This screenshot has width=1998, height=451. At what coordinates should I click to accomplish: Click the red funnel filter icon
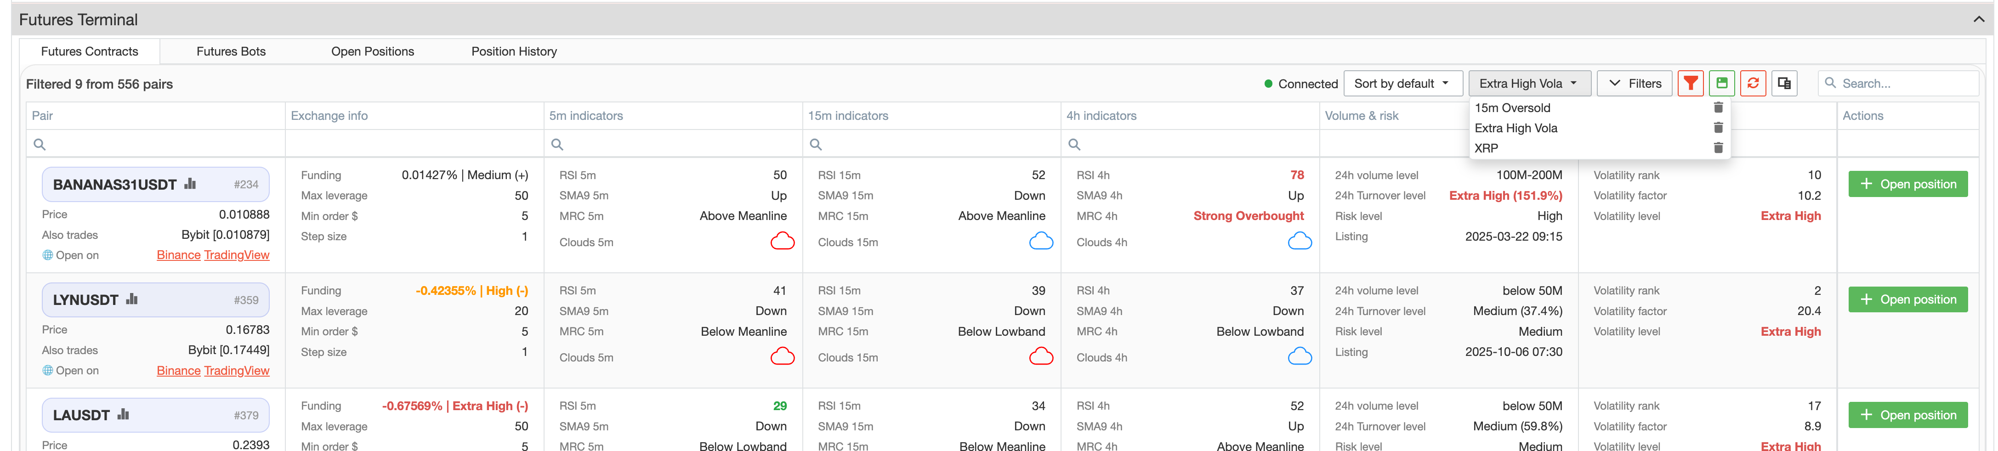click(x=1690, y=84)
